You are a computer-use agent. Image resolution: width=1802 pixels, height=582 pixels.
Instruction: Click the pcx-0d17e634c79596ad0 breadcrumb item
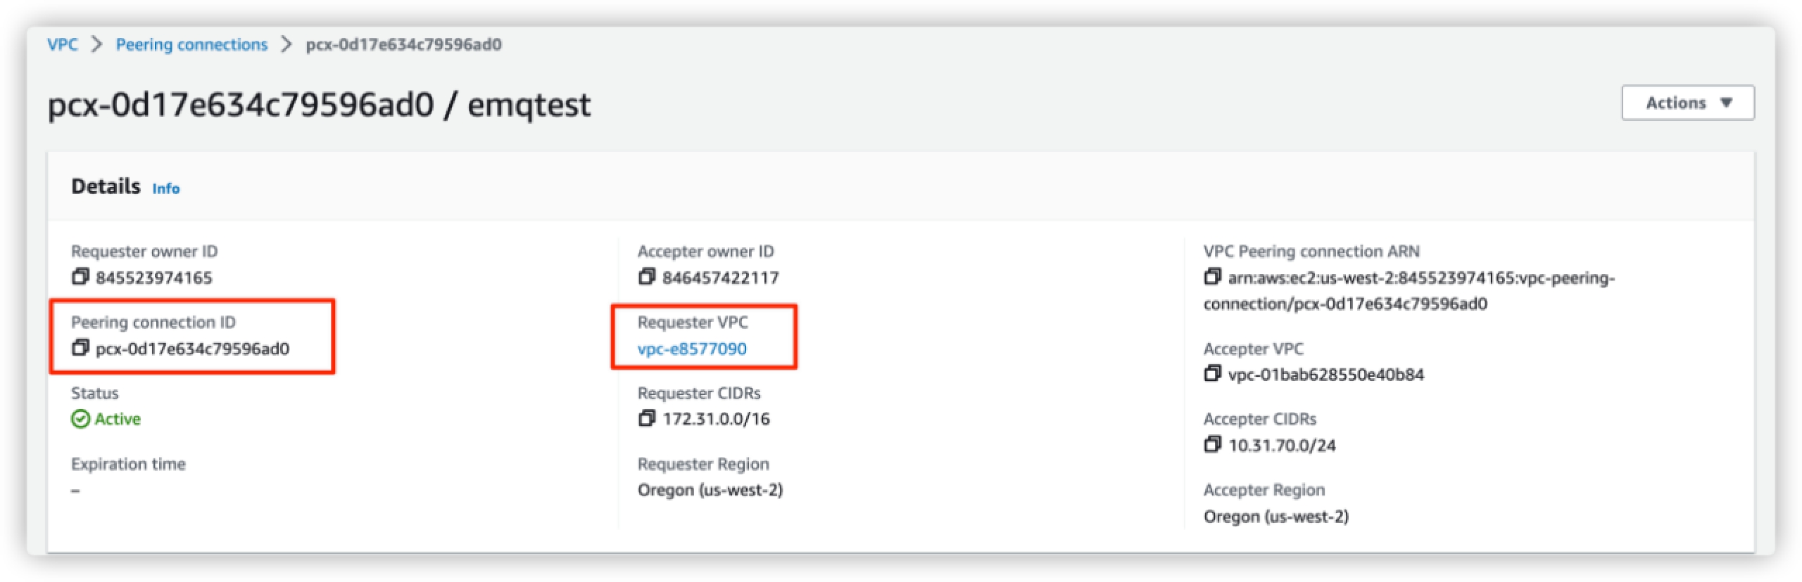point(403,44)
